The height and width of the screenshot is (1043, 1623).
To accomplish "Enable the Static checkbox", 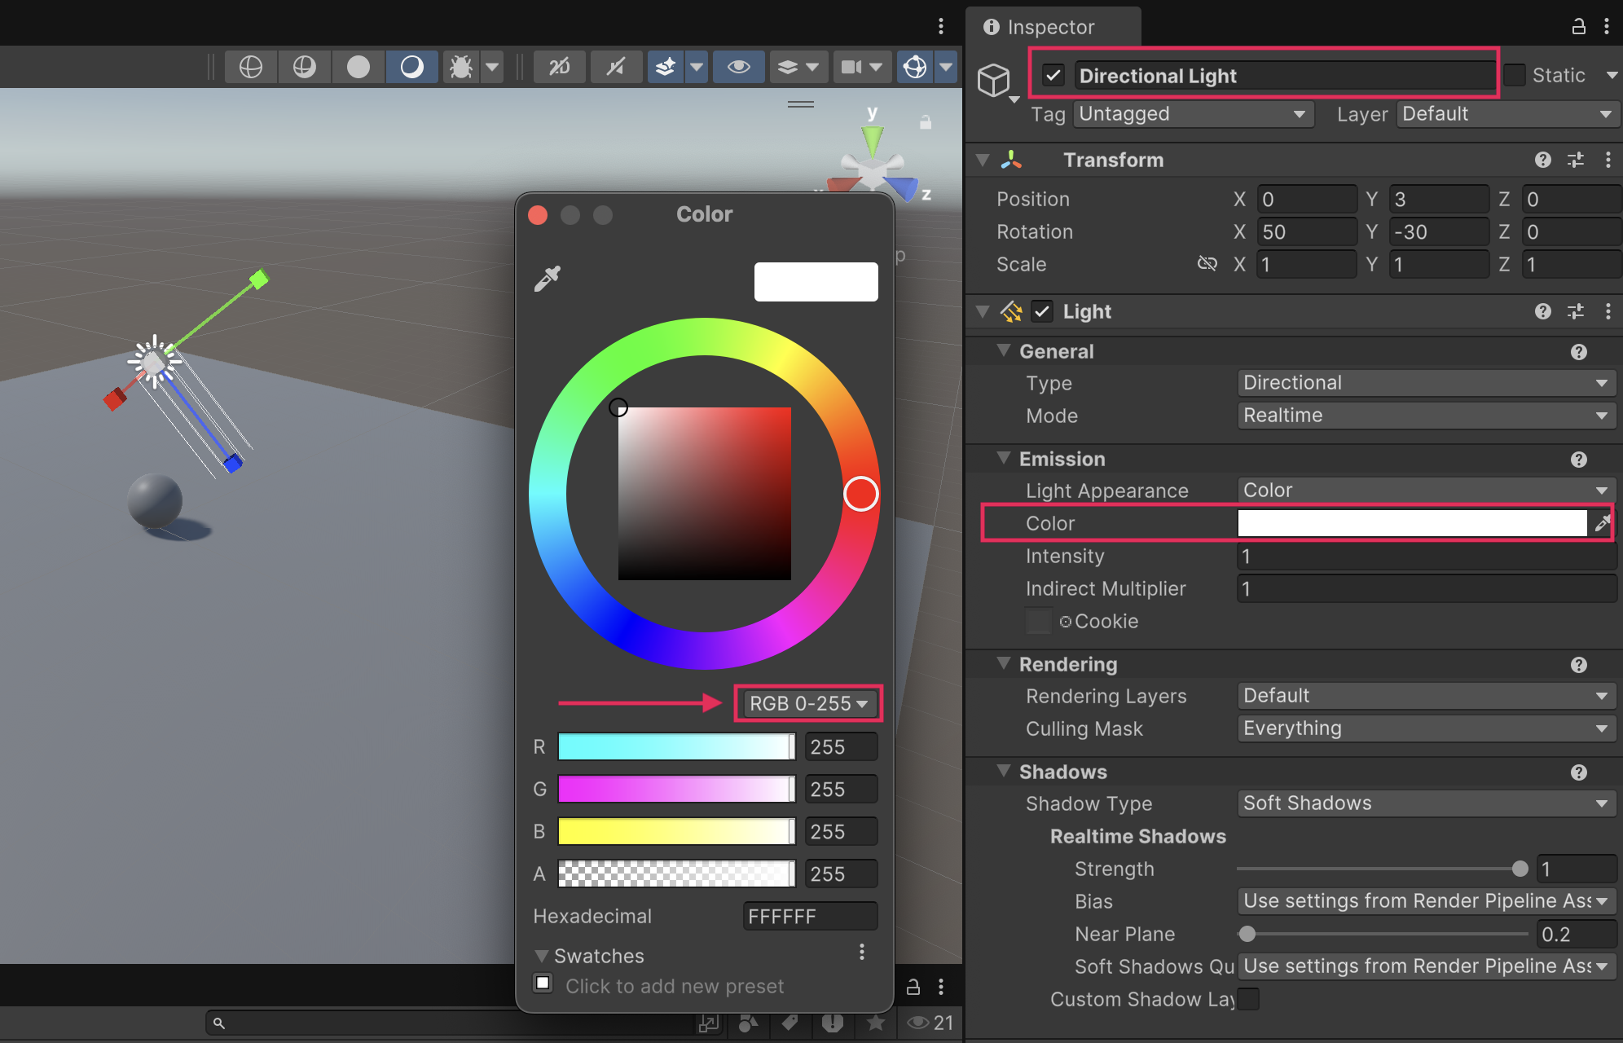I will [x=1514, y=75].
